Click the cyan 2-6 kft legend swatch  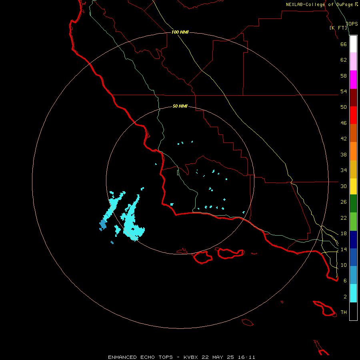coord(353,293)
